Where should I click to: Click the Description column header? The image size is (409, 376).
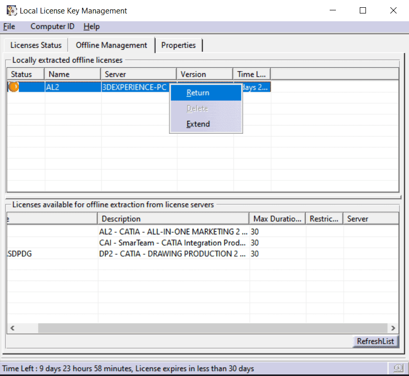point(173,219)
